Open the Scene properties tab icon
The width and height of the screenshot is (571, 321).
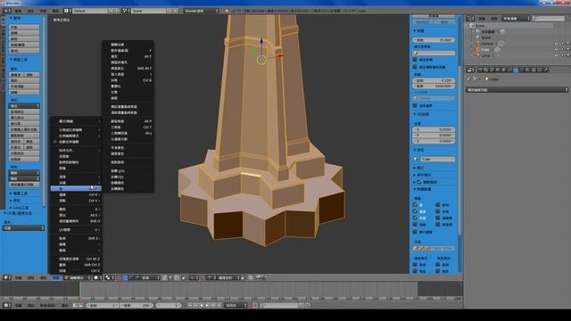pyautogui.click(x=492, y=70)
